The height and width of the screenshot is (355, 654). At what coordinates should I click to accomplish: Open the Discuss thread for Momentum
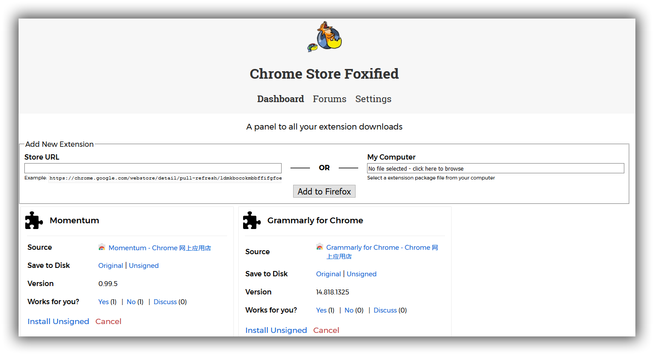point(165,302)
